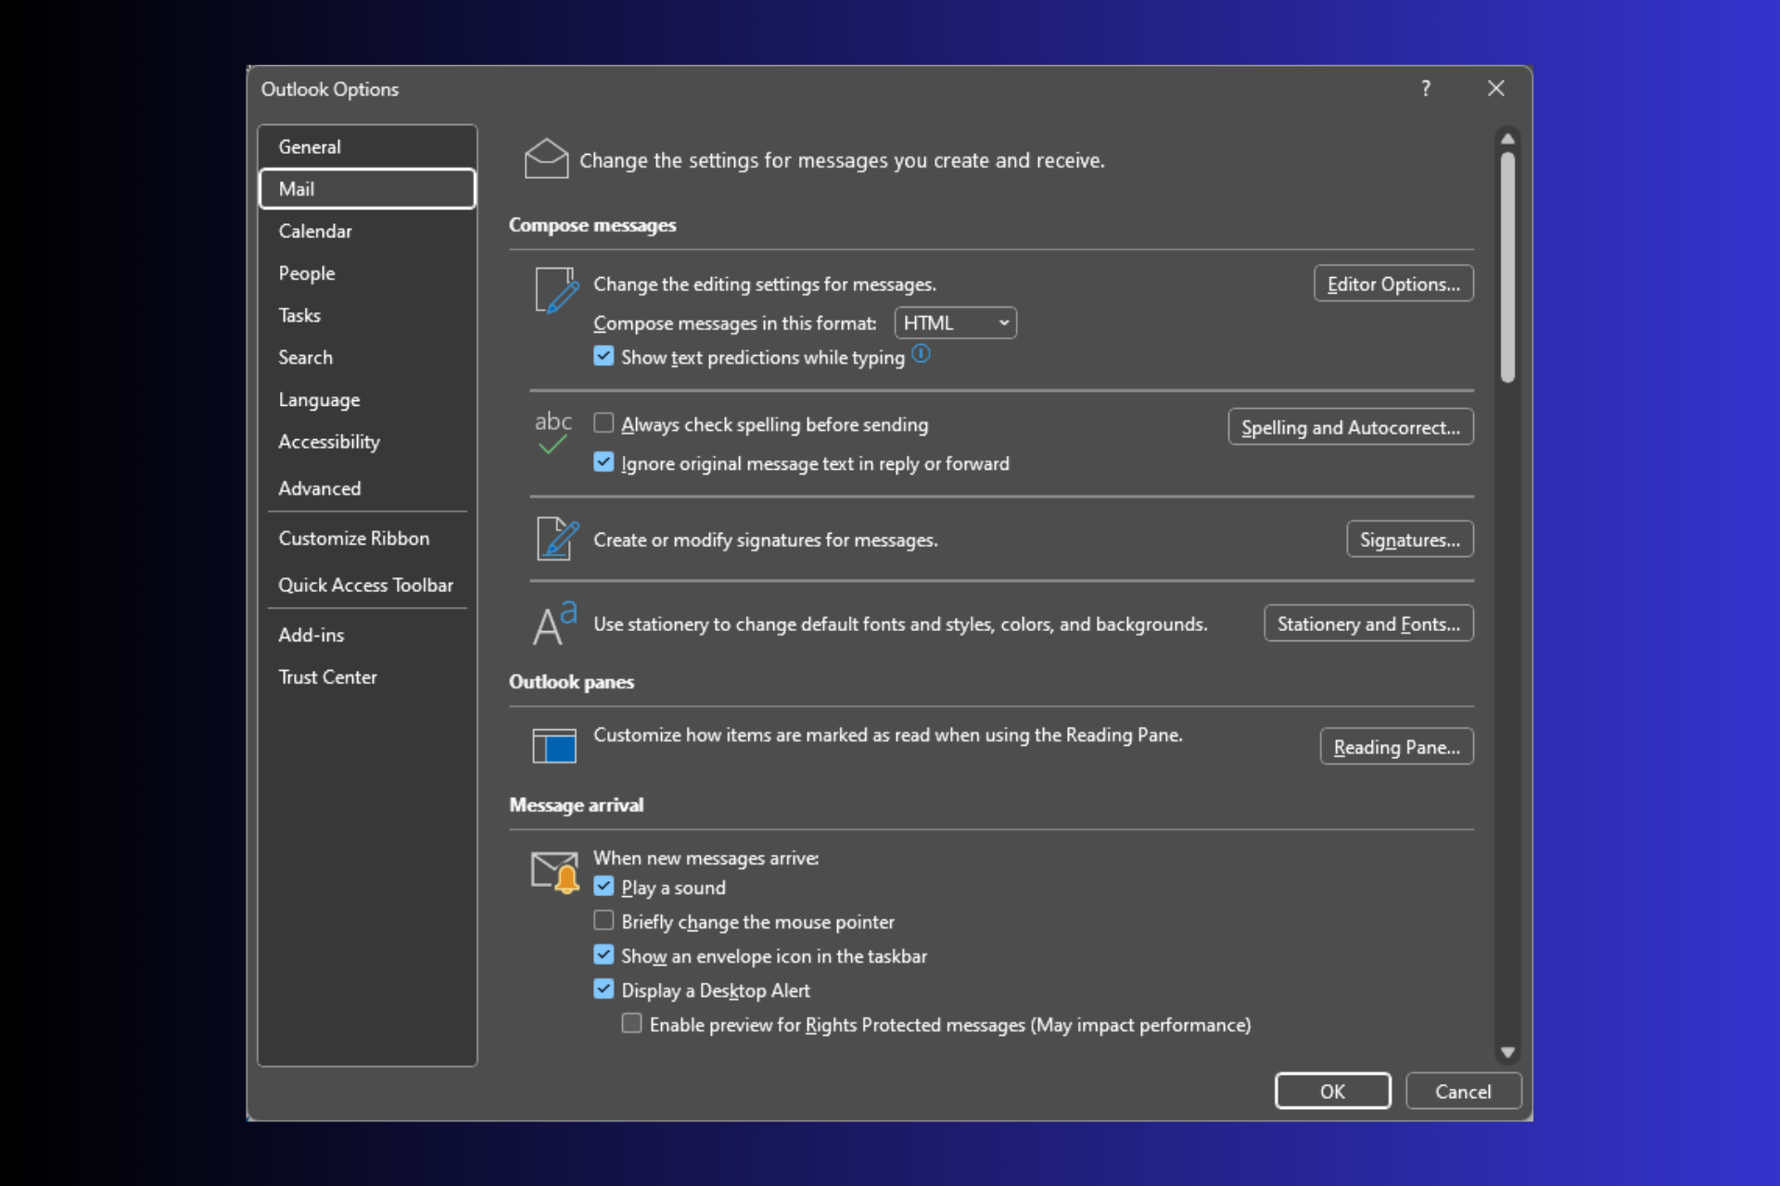Toggle Always check spelling before sending
1780x1186 pixels.
(605, 425)
